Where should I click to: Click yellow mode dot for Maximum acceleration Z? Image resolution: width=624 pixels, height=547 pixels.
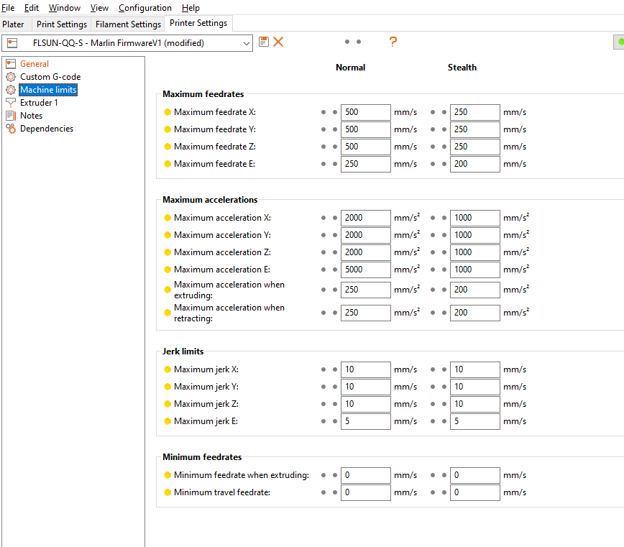pyautogui.click(x=168, y=252)
